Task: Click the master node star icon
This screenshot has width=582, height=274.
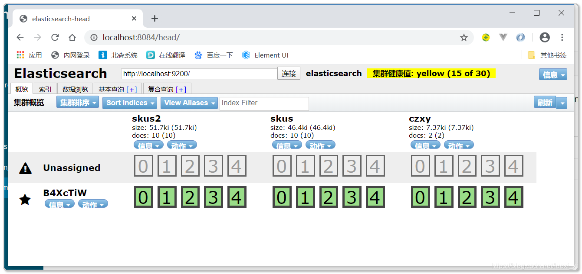Action: point(25,199)
